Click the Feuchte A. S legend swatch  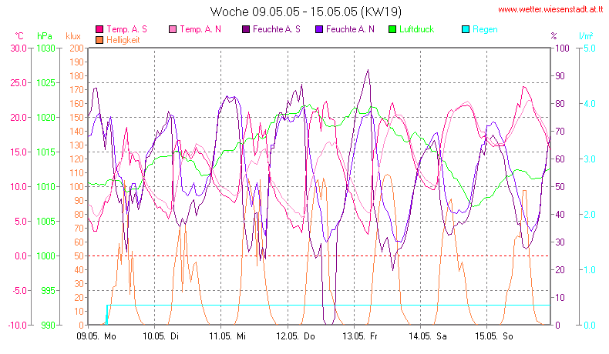pos(245,29)
